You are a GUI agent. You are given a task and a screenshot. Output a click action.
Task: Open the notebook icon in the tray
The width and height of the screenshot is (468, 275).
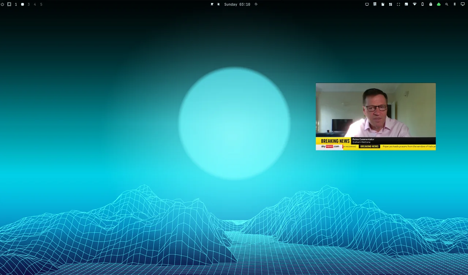point(383,4)
